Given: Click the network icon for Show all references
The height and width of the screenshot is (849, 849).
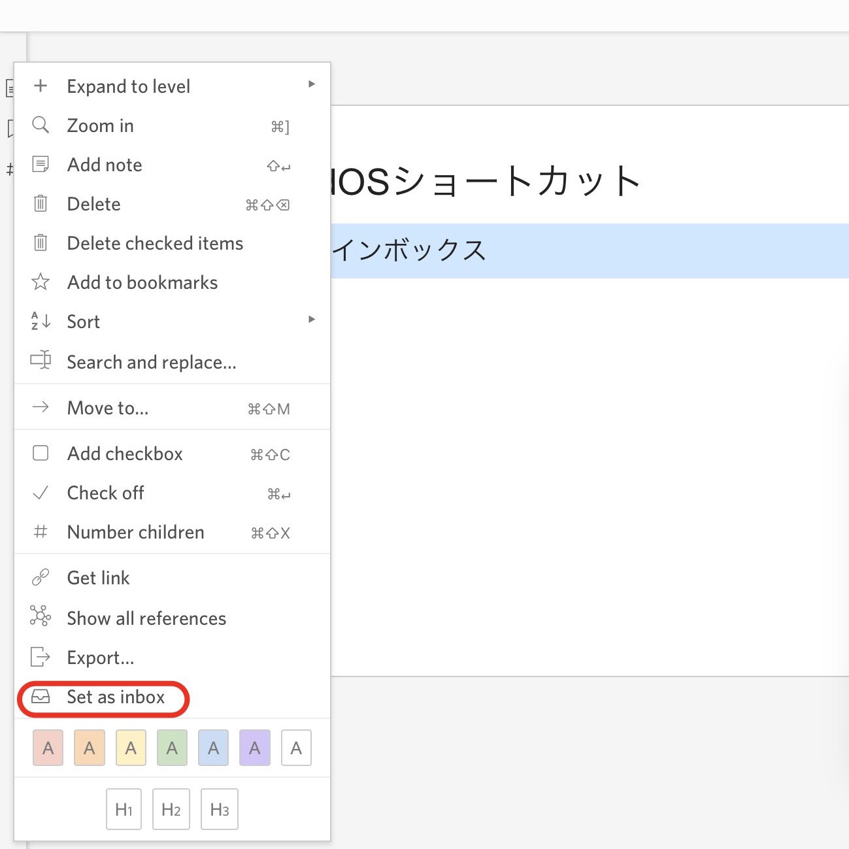Looking at the screenshot, I should click(x=41, y=616).
